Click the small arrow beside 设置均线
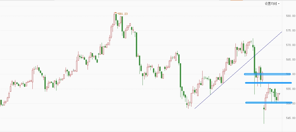 (x=279, y=4)
